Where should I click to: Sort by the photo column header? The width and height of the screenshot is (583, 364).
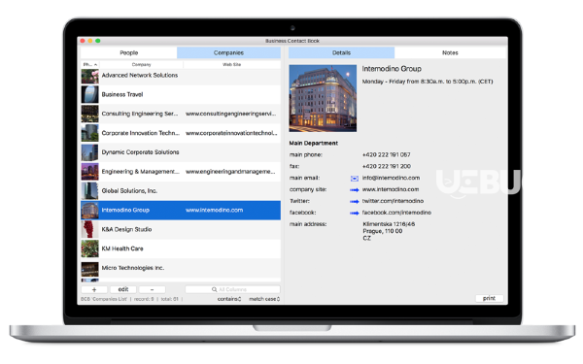pyautogui.click(x=90, y=65)
